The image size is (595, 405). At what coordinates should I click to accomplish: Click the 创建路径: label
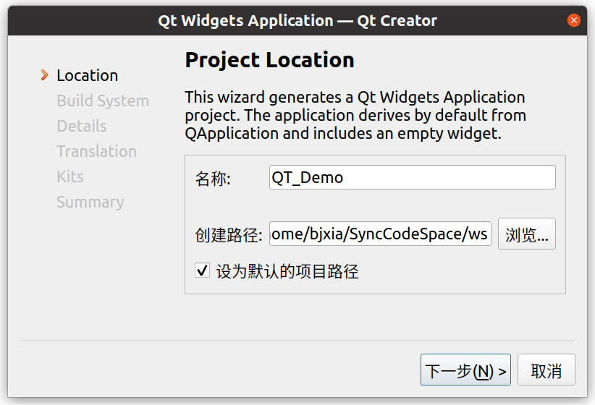pyautogui.click(x=228, y=234)
